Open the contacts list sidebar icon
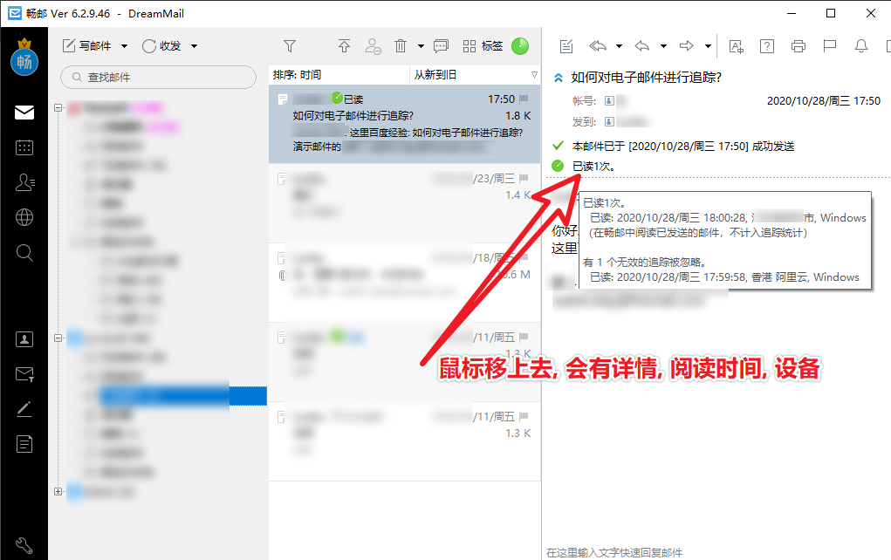This screenshot has width=891, height=560. (24, 182)
